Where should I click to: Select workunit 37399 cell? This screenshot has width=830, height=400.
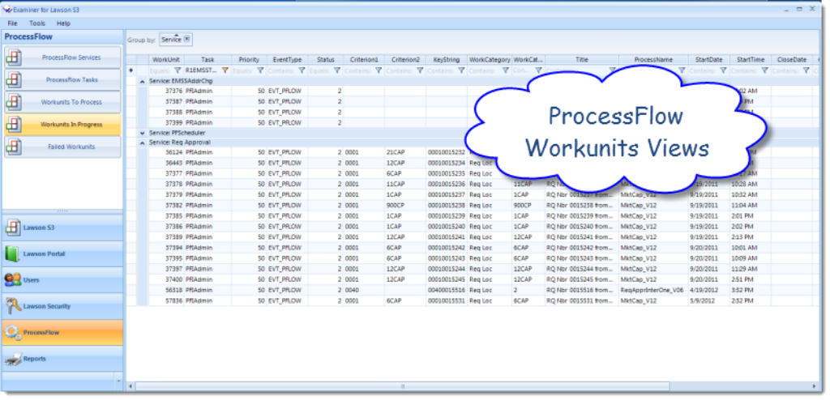coord(165,122)
